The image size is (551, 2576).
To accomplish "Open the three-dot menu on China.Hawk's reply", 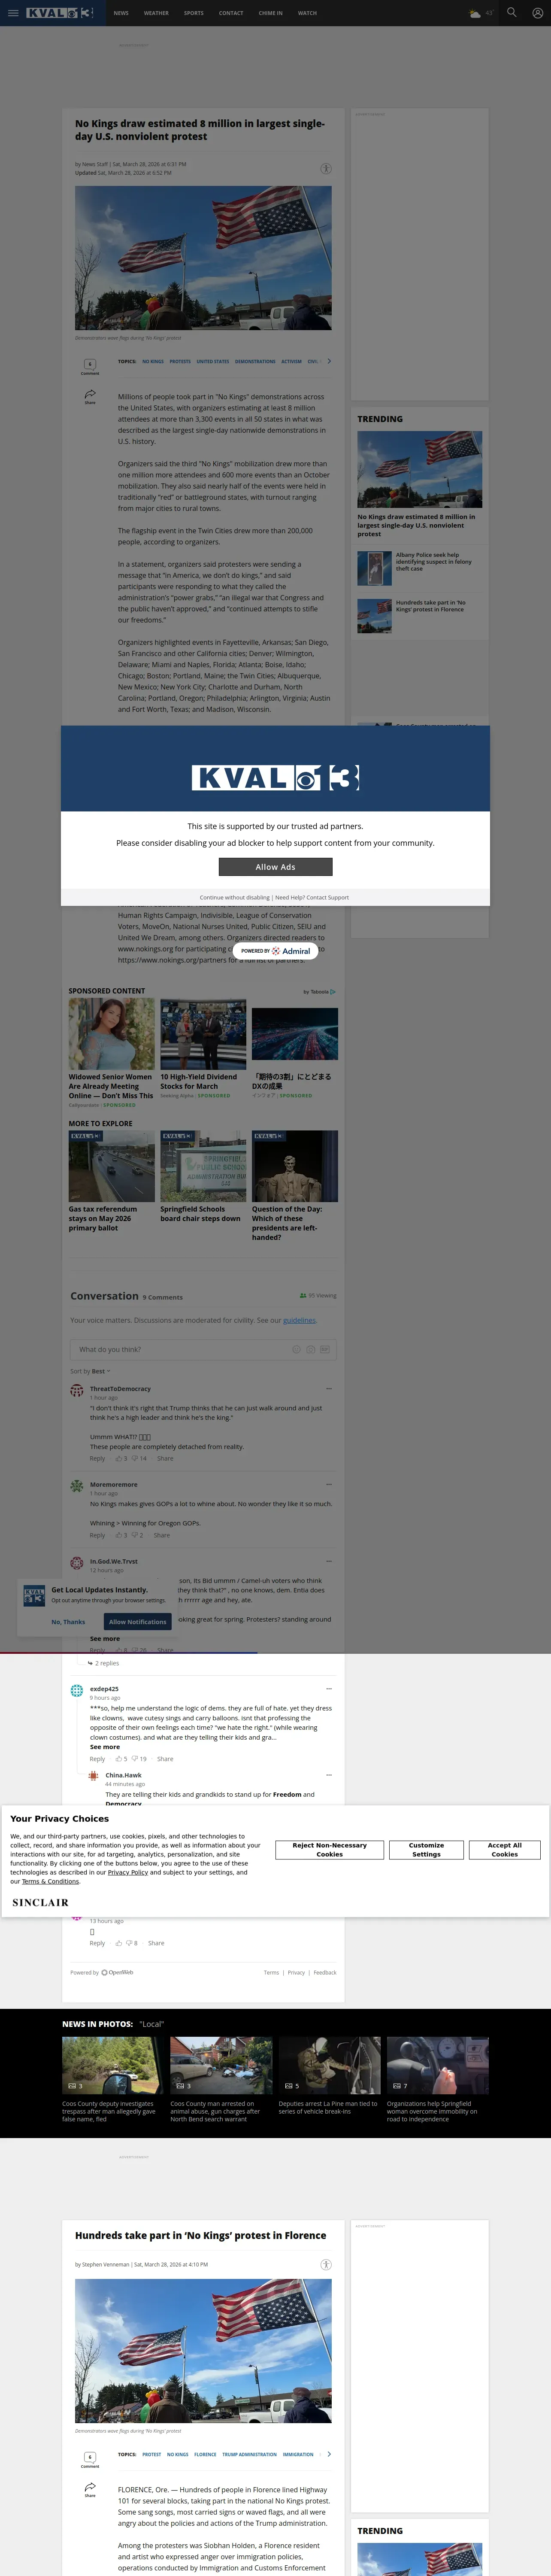I will (x=329, y=1775).
